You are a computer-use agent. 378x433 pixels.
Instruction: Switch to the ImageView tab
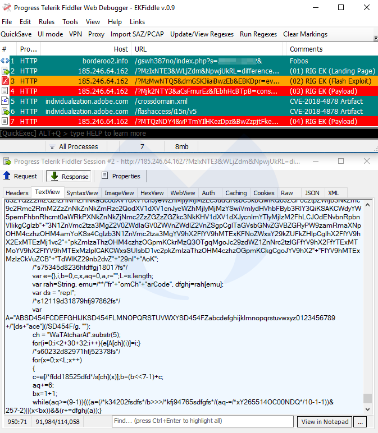pos(119,193)
